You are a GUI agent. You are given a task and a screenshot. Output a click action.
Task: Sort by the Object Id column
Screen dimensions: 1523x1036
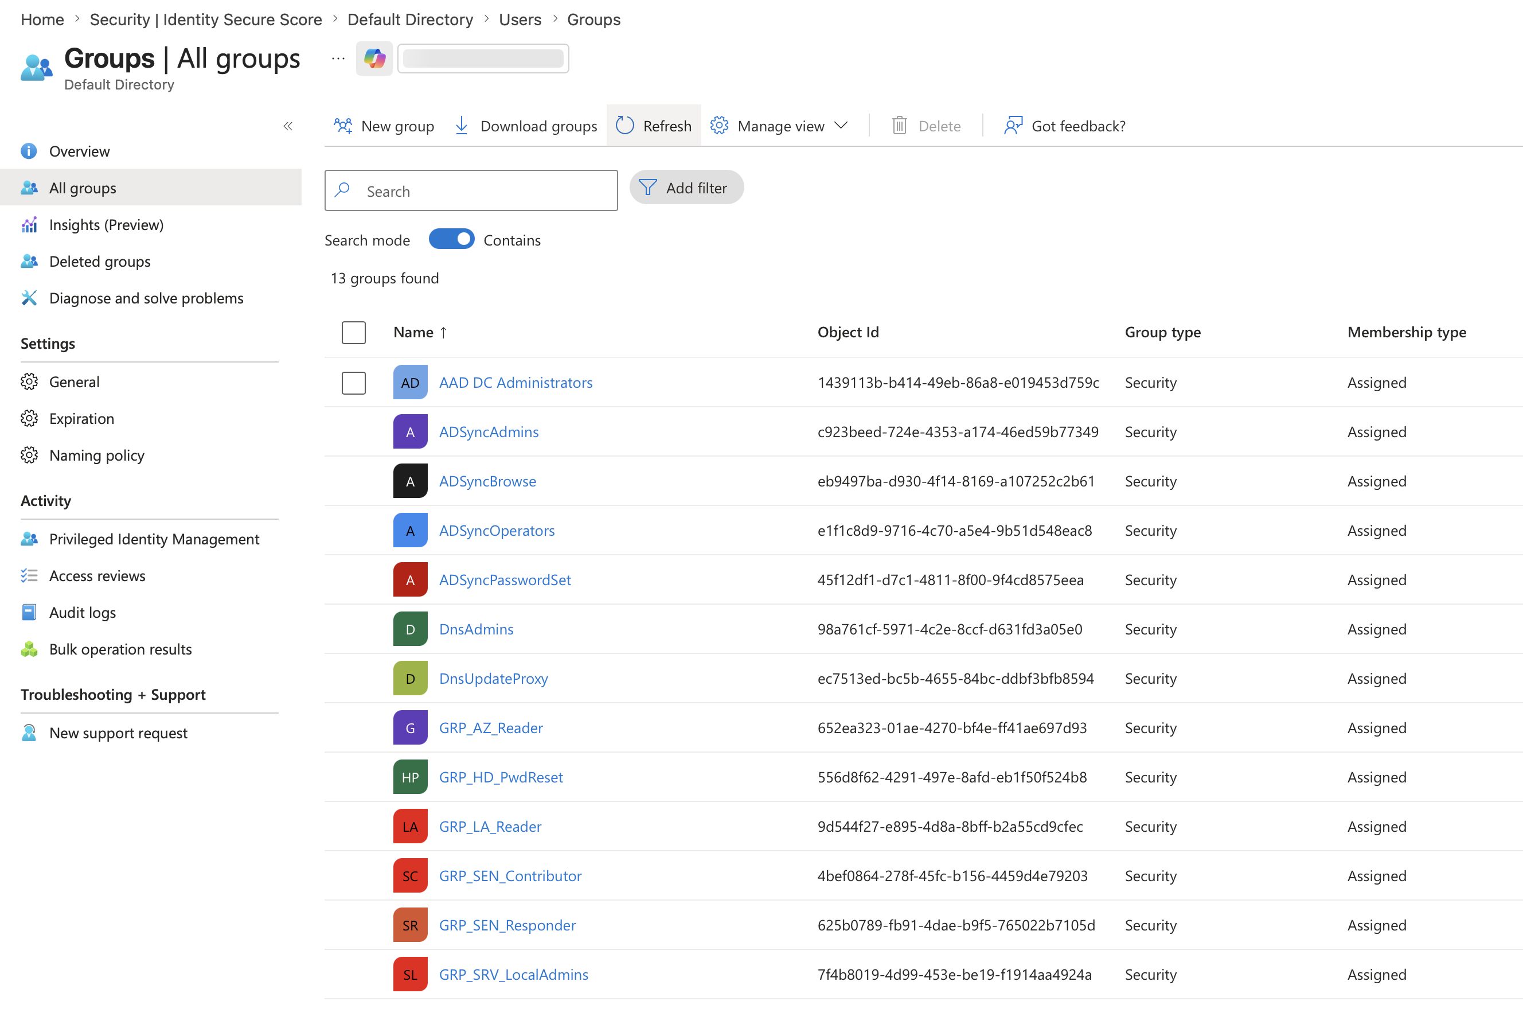pos(848,333)
